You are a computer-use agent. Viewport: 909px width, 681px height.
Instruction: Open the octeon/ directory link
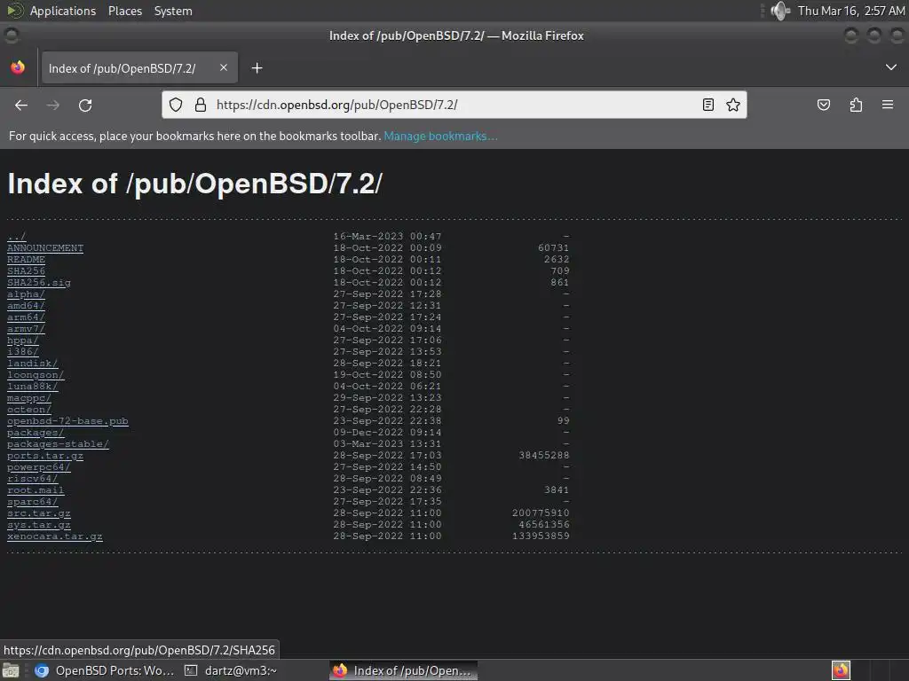coord(29,410)
